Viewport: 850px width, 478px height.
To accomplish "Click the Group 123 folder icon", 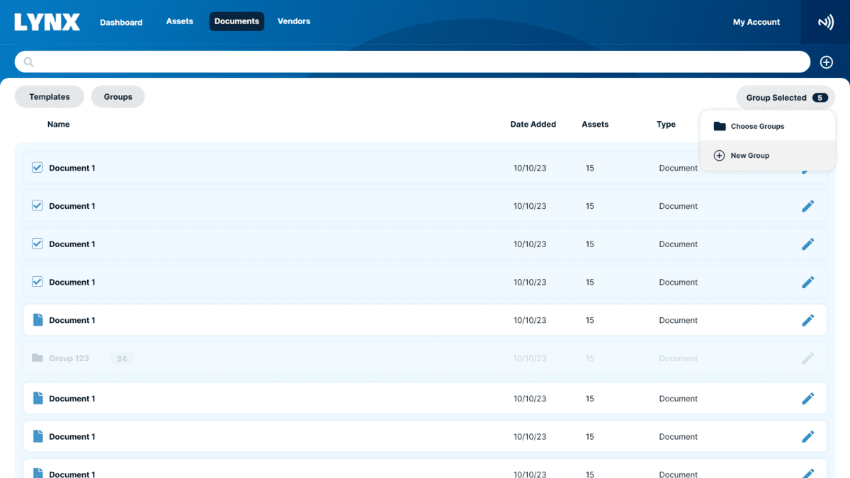I will point(38,358).
